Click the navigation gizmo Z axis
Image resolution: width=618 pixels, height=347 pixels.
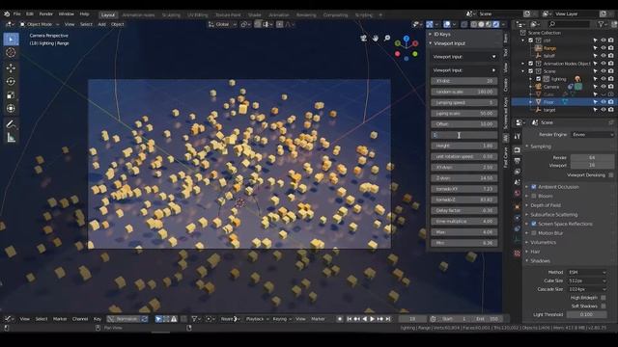pos(407,39)
